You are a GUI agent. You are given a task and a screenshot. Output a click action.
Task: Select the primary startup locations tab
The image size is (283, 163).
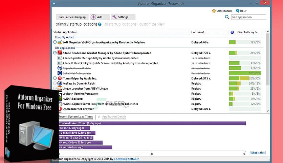click(x=77, y=24)
